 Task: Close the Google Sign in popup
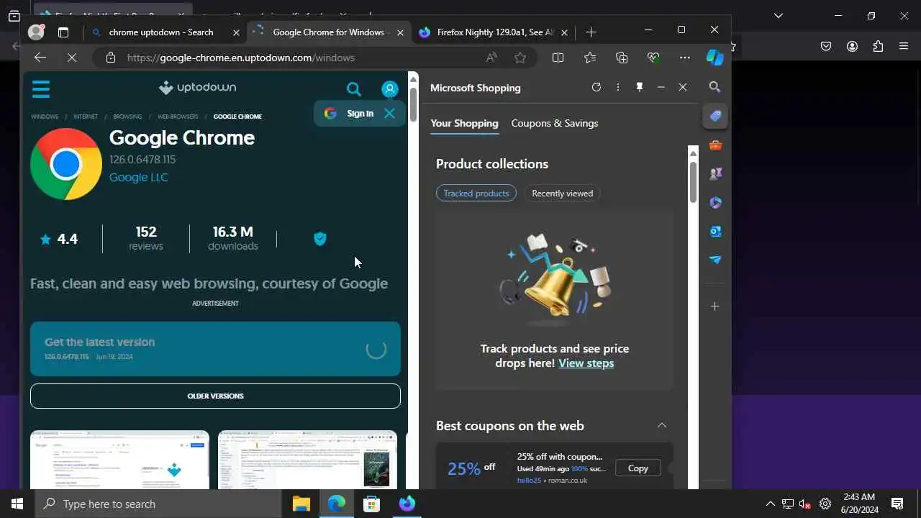click(389, 114)
